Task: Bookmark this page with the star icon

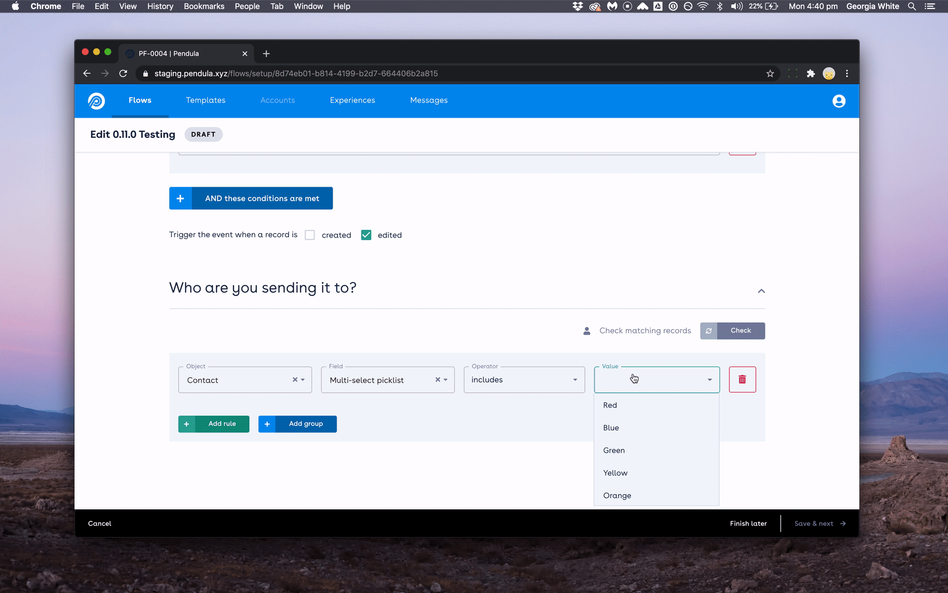Action: pyautogui.click(x=770, y=74)
